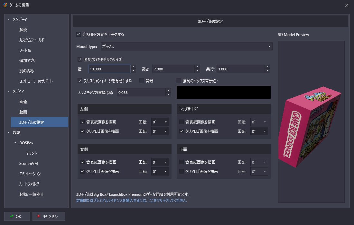
Task: Uncheck フルスキャンイメージを有効にする
Action: 80,81
